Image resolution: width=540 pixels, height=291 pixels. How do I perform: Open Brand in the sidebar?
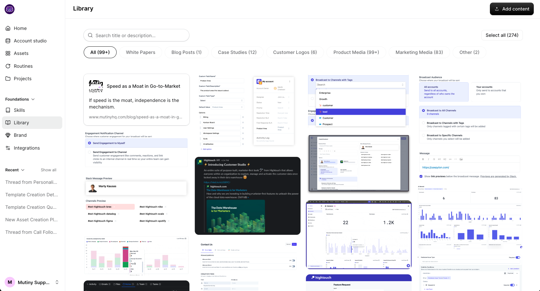click(x=32, y=135)
